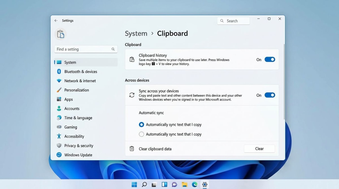Open Accounts settings

[x=86, y=109]
